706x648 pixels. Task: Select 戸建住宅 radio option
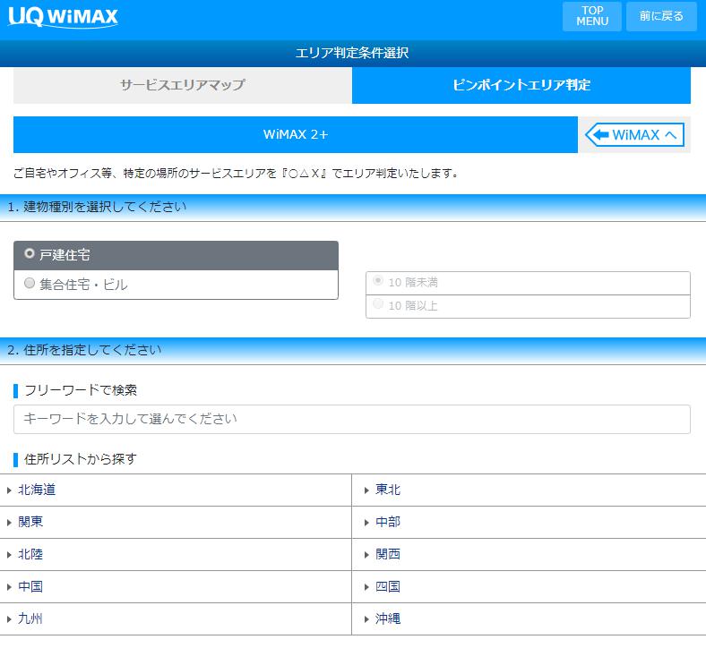[x=176, y=255]
